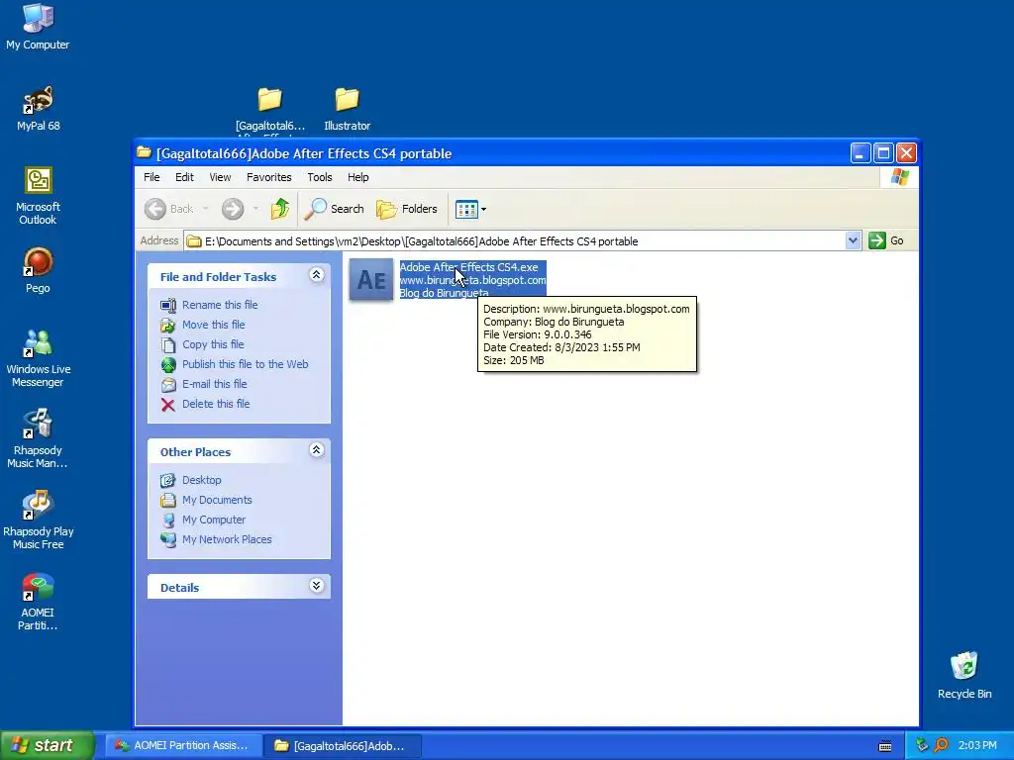Select the Pego desktop icon

[x=38, y=270]
